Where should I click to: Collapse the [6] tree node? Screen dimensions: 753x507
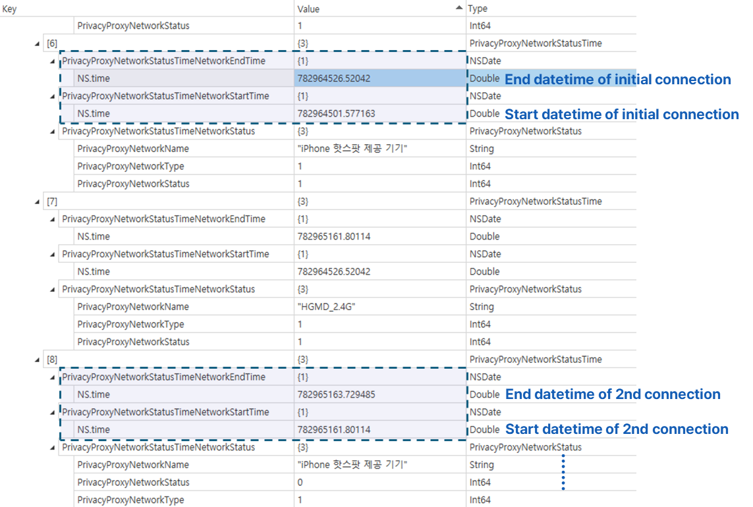37,43
